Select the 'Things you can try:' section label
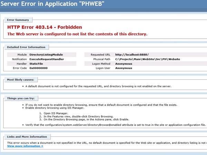Screen dimensions: 207x155 point(21,98)
